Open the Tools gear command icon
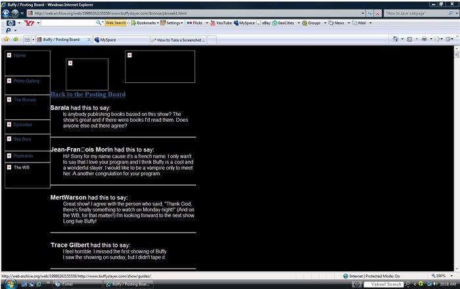 pos(448,39)
